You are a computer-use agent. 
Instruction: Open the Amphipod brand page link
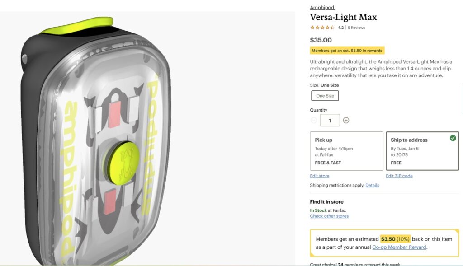[322, 8]
